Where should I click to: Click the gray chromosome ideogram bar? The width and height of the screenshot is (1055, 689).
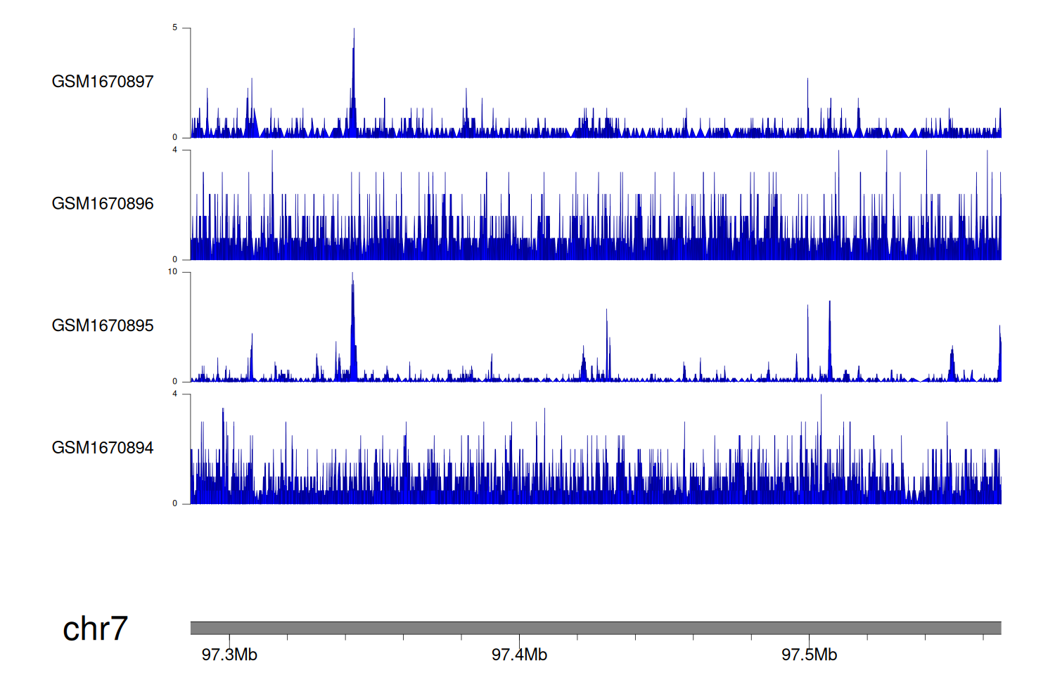[595, 628]
